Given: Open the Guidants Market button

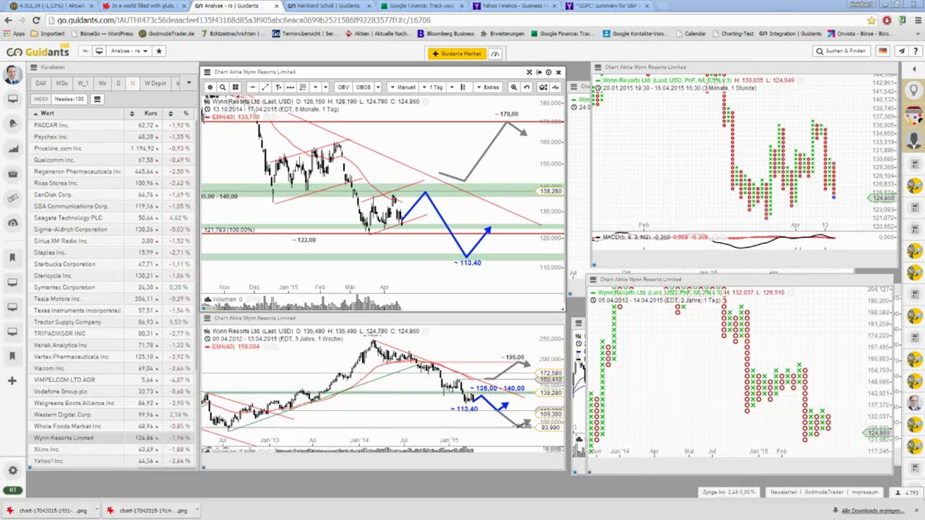Looking at the screenshot, I should coord(457,54).
